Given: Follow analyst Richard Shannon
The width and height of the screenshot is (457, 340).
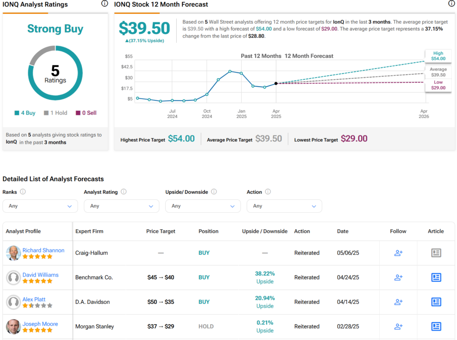Looking at the screenshot, I should point(398,253).
